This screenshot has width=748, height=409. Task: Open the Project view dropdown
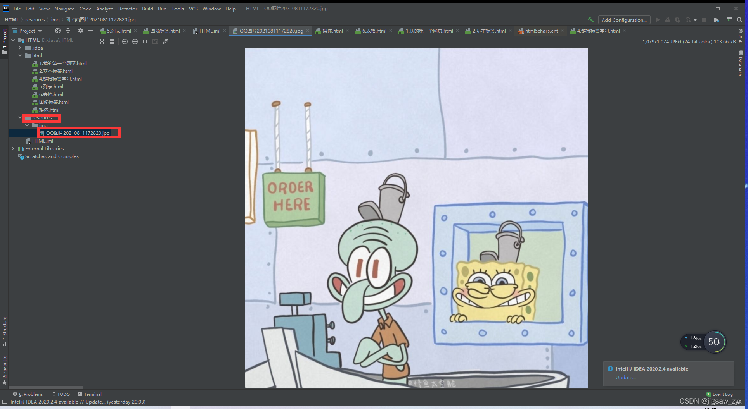pyautogui.click(x=27, y=31)
